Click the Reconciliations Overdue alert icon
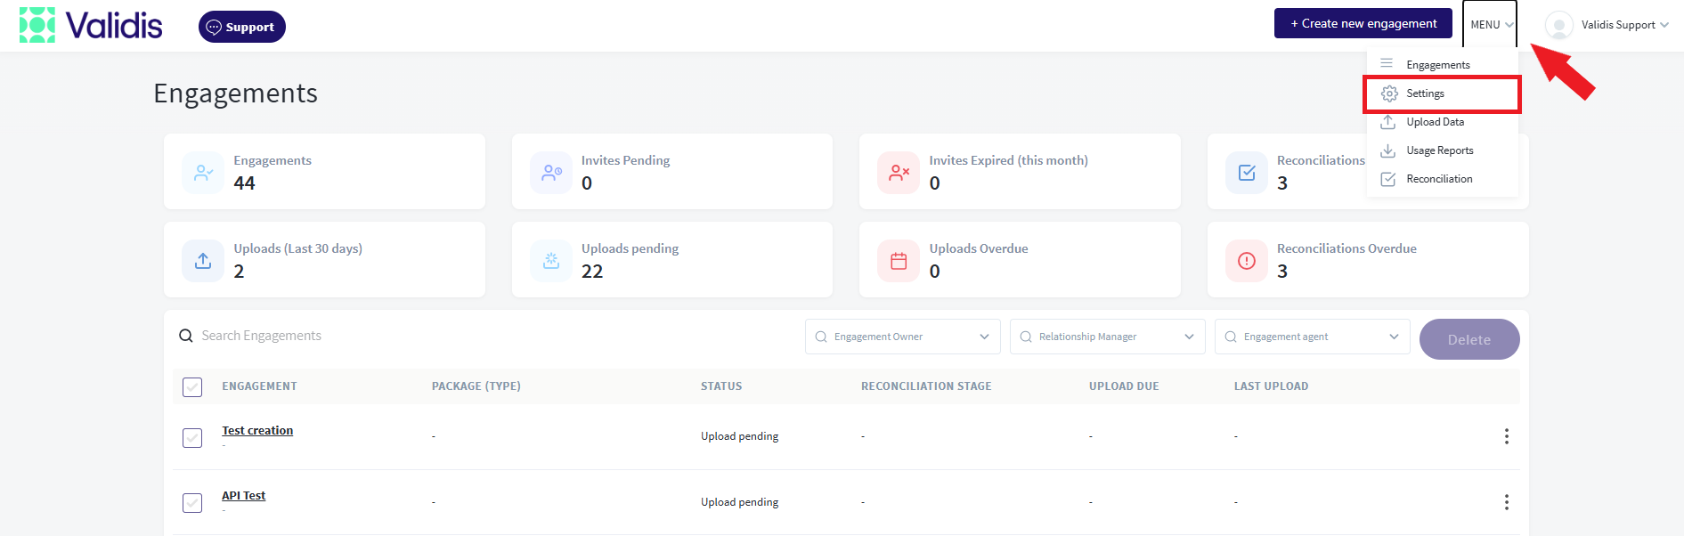 [1247, 261]
